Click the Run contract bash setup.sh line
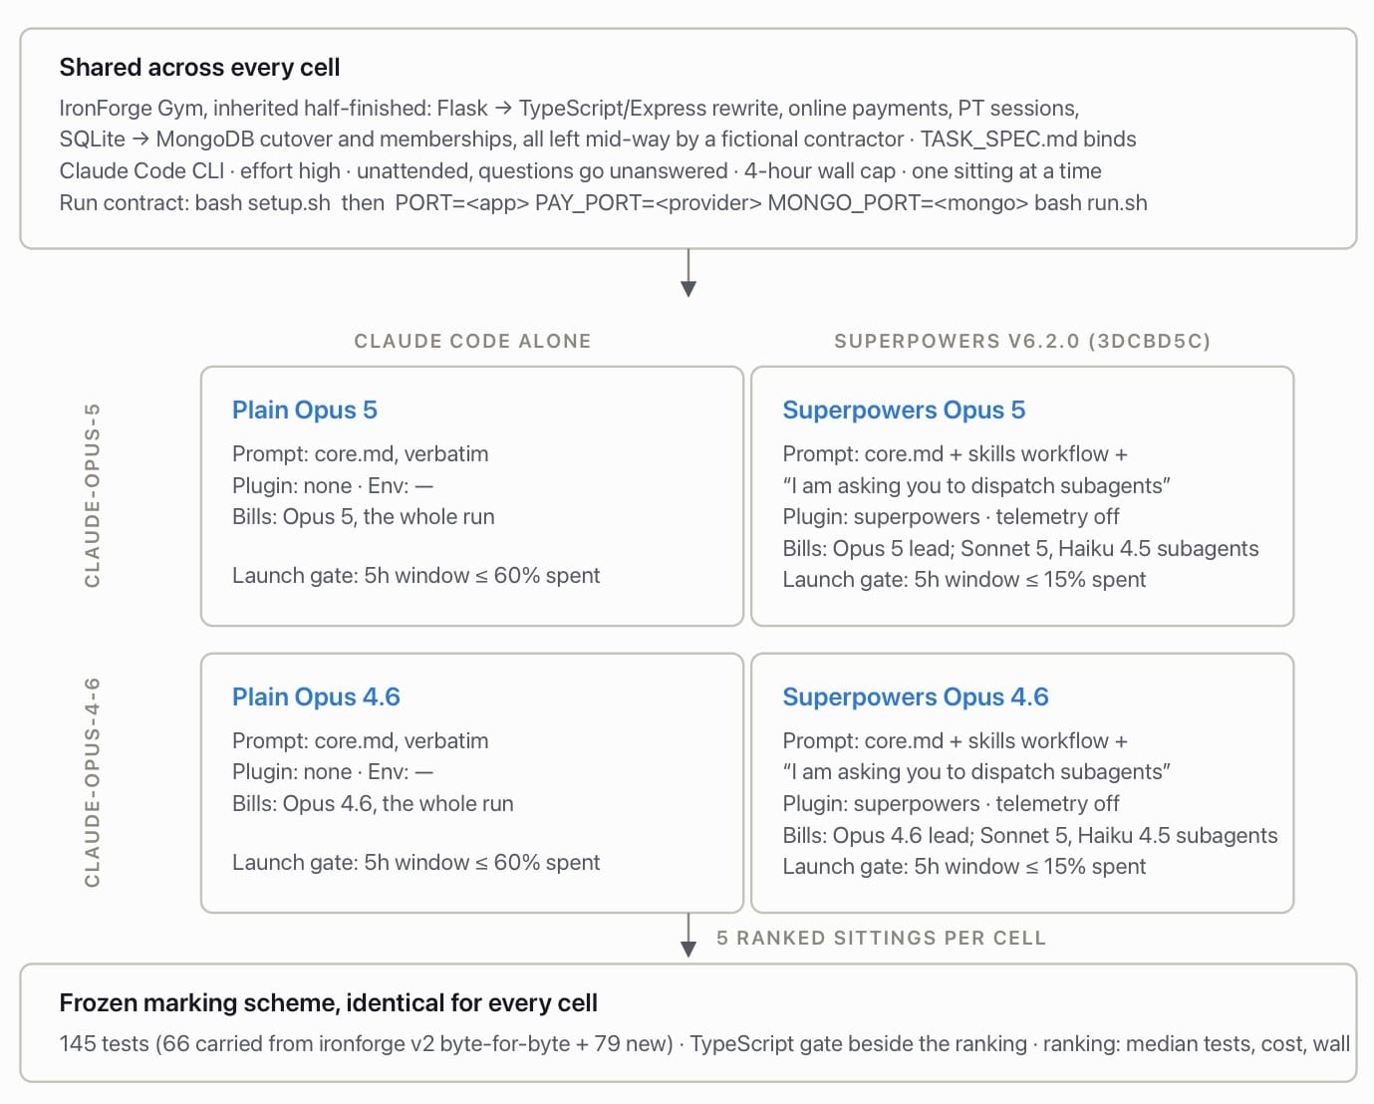Viewport: 1374px width, 1104px height. (x=603, y=202)
